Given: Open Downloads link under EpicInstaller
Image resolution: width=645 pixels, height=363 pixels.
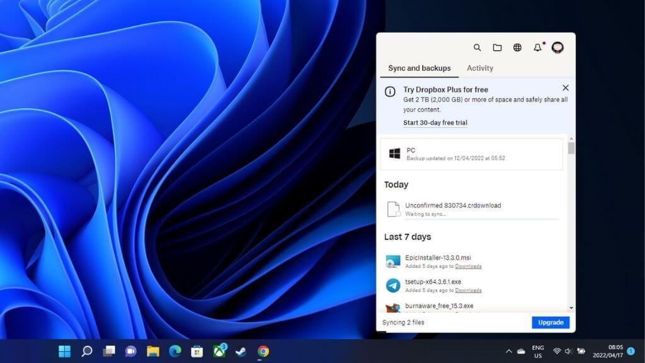Looking at the screenshot, I should pyautogui.click(x=468, y=267).
